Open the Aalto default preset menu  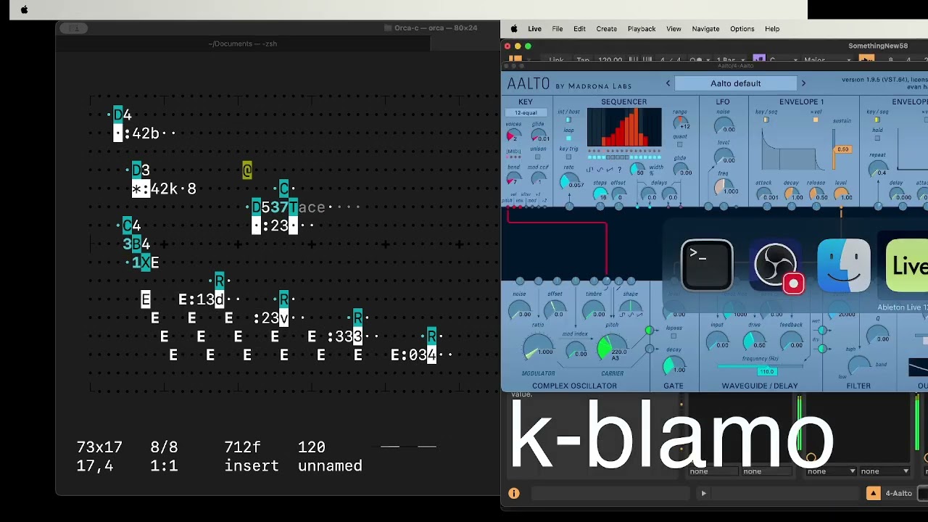tap(735, 83)
